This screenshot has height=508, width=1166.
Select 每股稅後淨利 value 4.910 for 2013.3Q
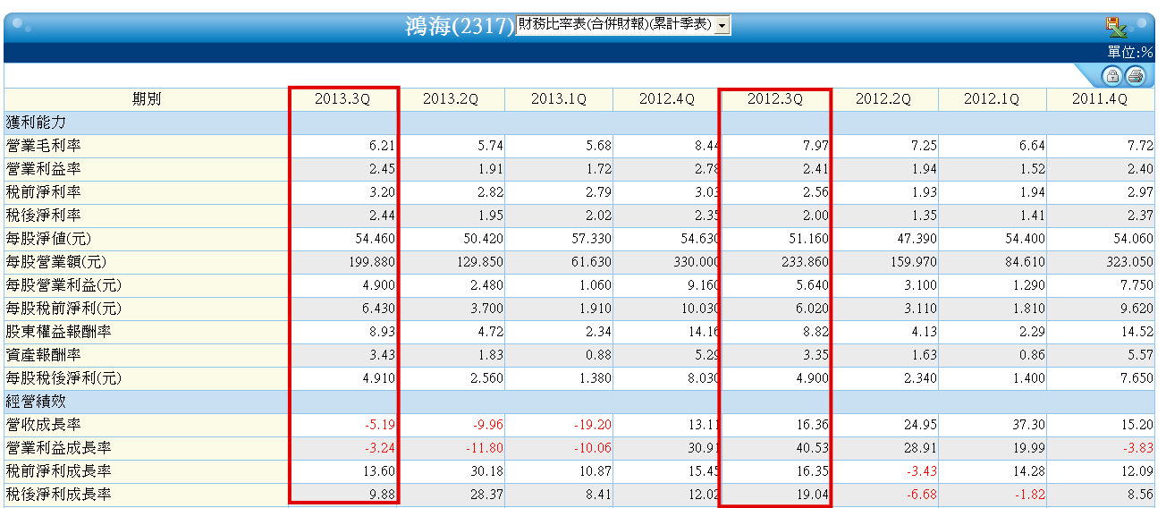[378, 377]
